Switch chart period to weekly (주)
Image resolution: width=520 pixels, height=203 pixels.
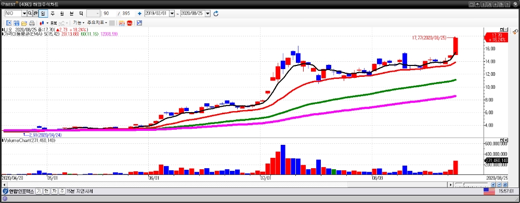(x=53, y=13)
